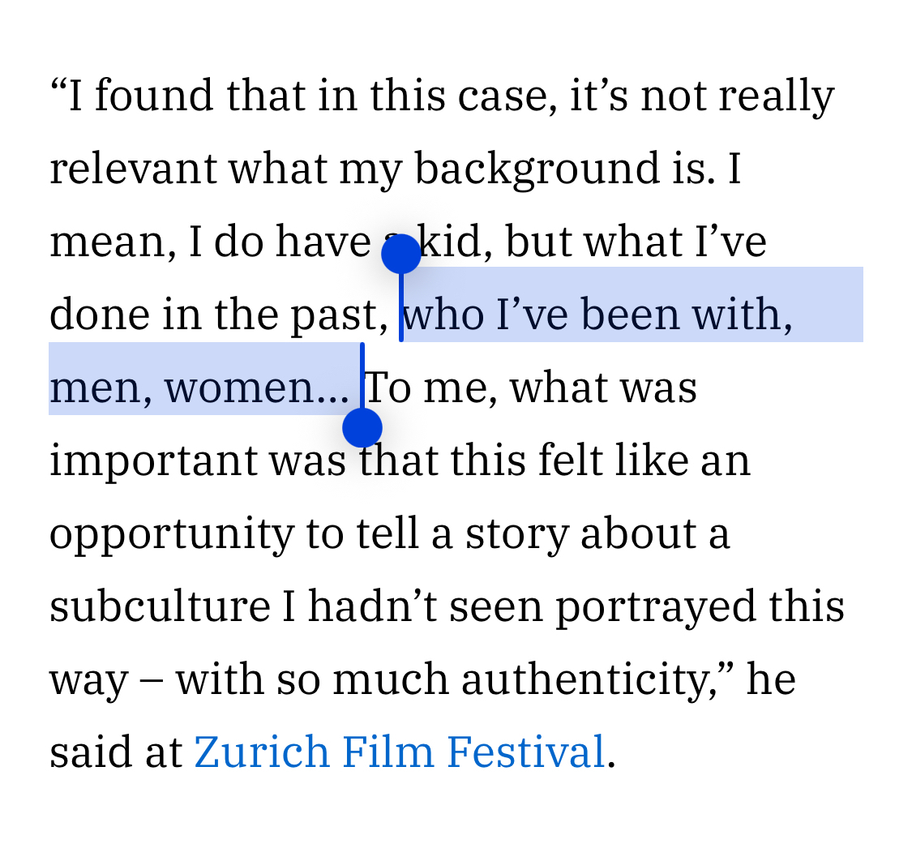Place cursor on the word "relevant"
This screenshot has width=912, height=844.
[x=133, y=169]
